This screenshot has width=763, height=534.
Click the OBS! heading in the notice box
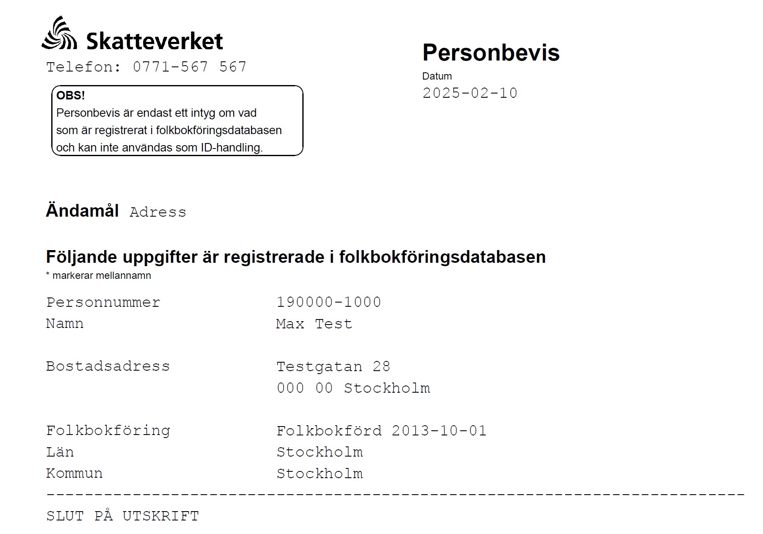[x=70, y=96]
